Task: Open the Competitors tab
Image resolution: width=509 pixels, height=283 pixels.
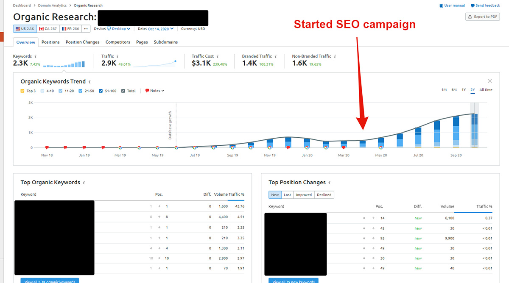Action: coord(117,42)
